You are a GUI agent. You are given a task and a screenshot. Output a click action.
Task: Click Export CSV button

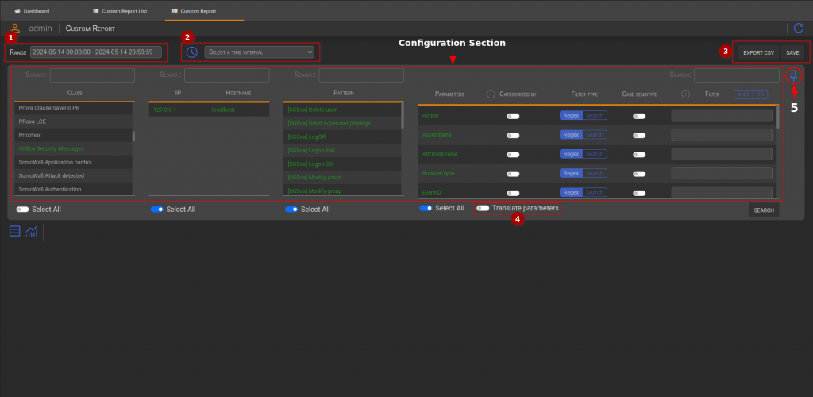point(758,53)
